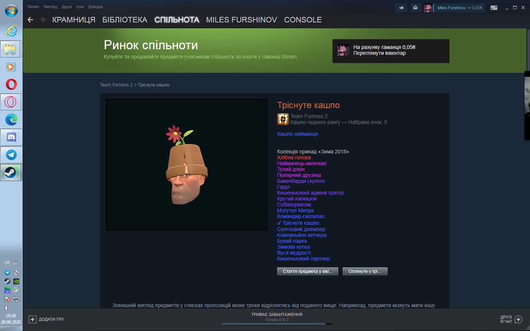Screen dimensions: 530x331
Task: Open ДРУЗІ И ЧАТ panel
Action: [511, 319]
